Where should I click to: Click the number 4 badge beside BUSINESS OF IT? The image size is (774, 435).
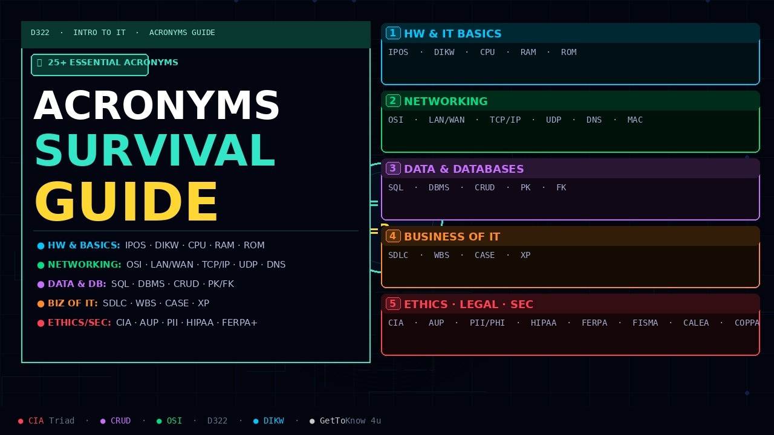click(393, 236)
